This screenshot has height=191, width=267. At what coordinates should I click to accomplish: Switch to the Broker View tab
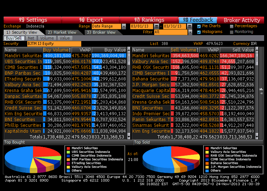click(x=100, y=32)
